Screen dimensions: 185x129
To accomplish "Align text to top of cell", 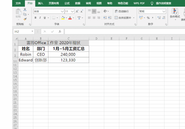I will [x=89, y=11].
